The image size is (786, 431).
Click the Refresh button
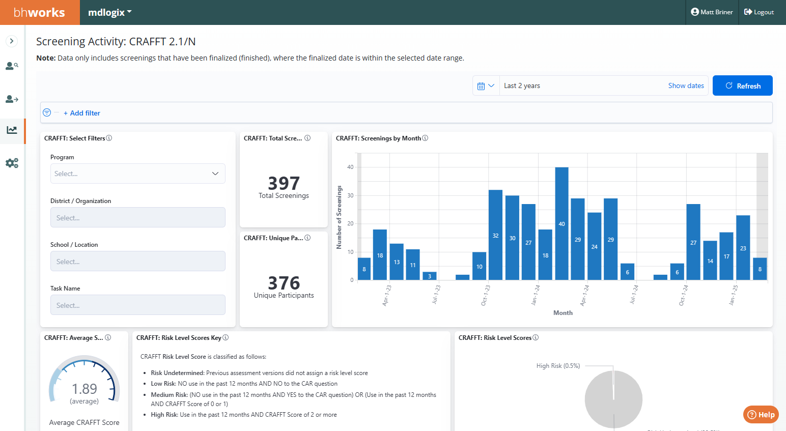pyautogui.click(x=743, y=85)
